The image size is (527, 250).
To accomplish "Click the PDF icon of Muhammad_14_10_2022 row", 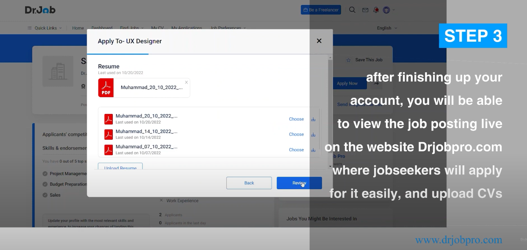I will point(108,134).
